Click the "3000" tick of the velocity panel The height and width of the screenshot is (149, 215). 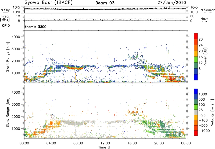point(16,104)
